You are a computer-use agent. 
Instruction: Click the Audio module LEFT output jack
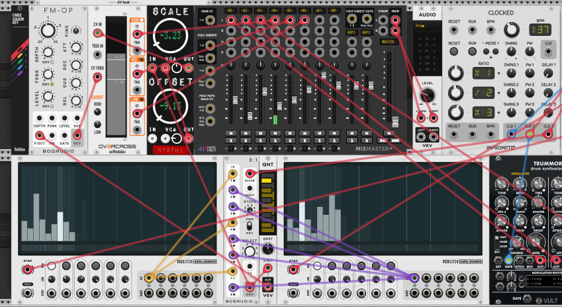pyautogui.click(x=421, y=137)
